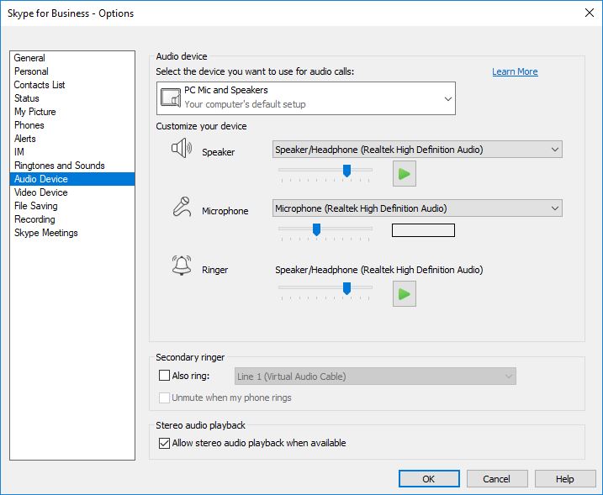Open the Microphone device dropdown

pos(417,208)
